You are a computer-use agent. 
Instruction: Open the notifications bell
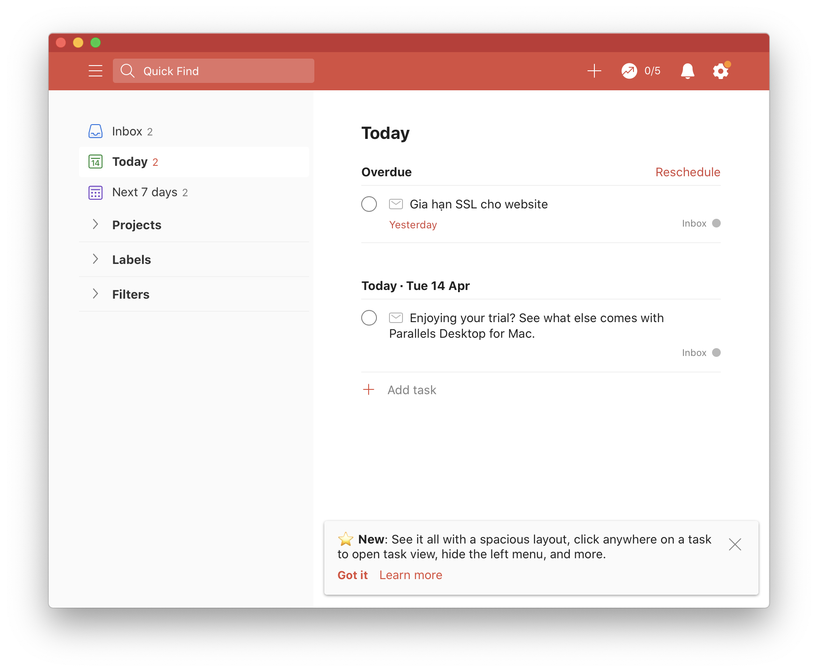[x=687, y=71]
